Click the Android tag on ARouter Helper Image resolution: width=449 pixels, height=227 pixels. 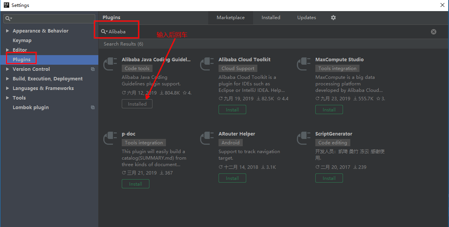[230, 143]
